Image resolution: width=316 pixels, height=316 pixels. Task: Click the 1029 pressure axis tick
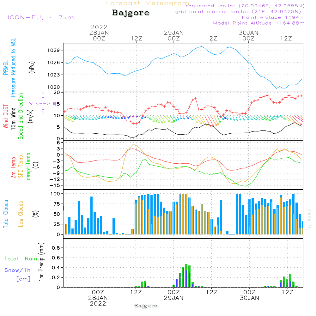click(54, 50)
